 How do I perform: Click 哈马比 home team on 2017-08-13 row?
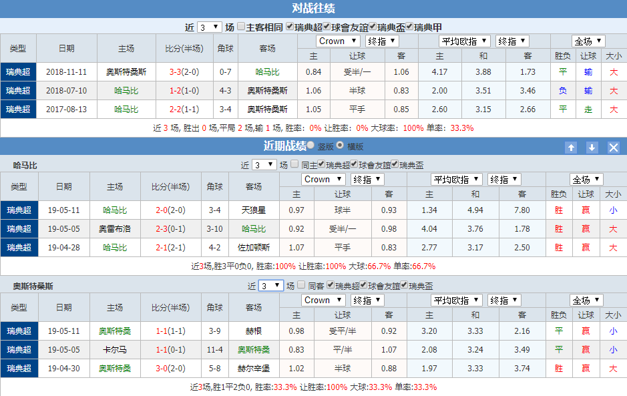(x=126, y=110)
